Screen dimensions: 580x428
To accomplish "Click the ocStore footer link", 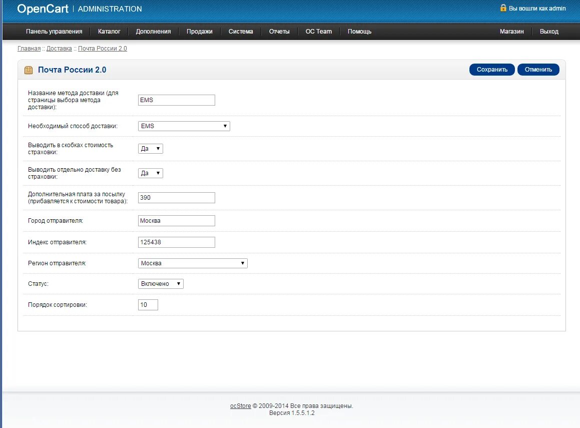I will 240,406.
